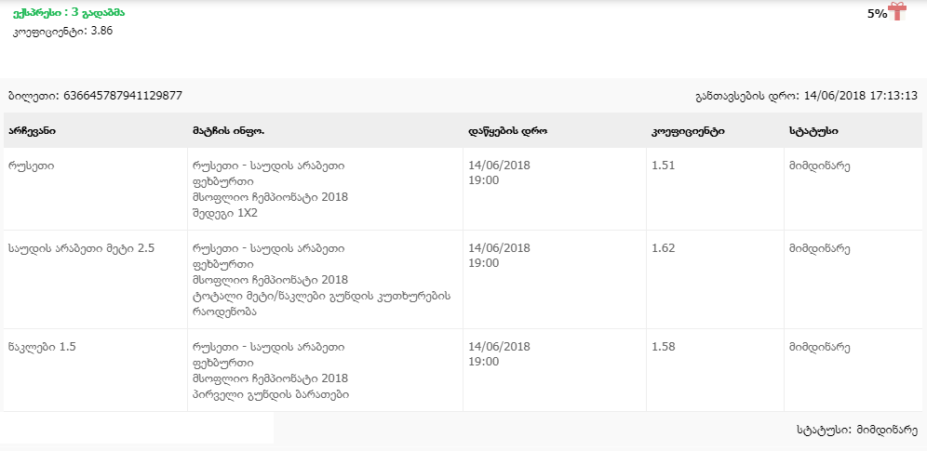
Task: Click the 1.58 odds value
Action: [x=664, y=347]
